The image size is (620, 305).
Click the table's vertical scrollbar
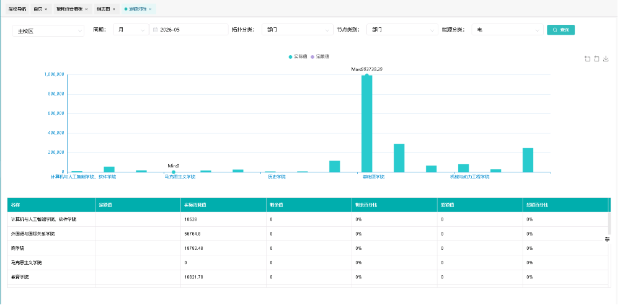609,224
